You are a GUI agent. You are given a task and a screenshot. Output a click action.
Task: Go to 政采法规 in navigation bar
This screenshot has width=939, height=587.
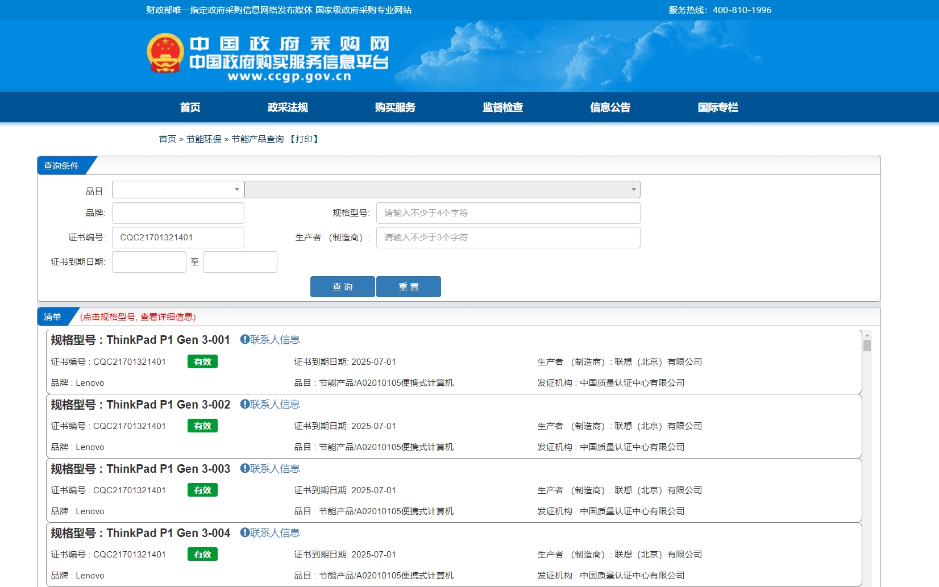pos(288,107)
